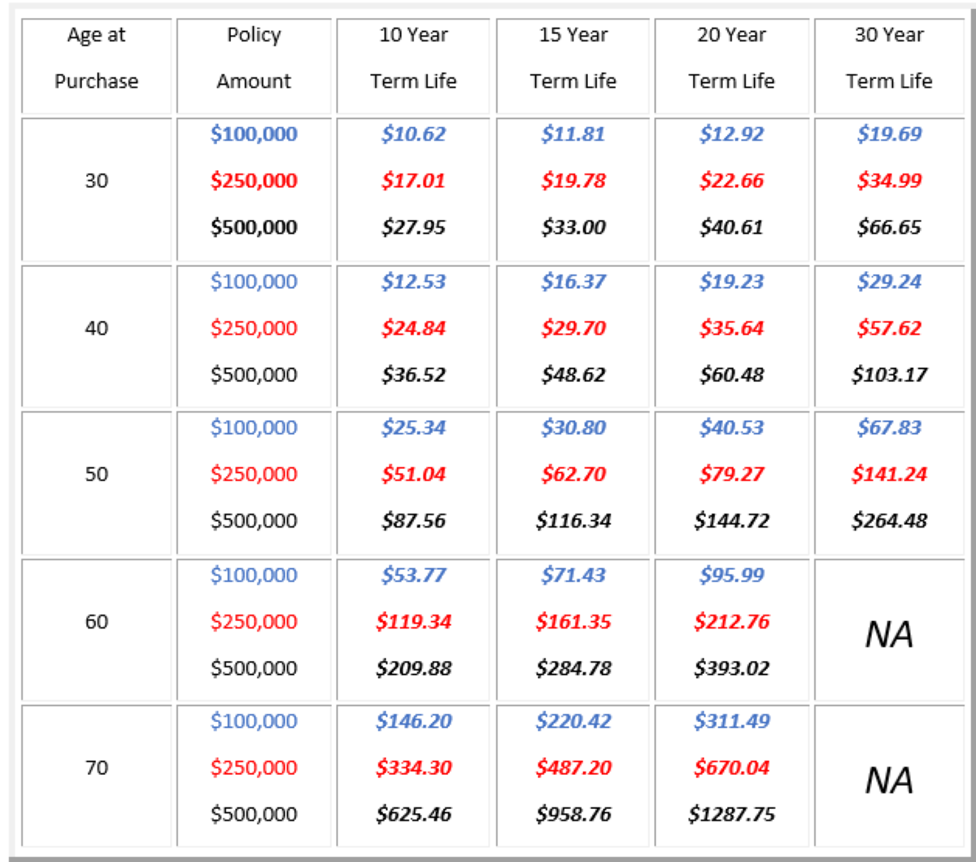Click the $53.77 10 year premium

(413, 575)
